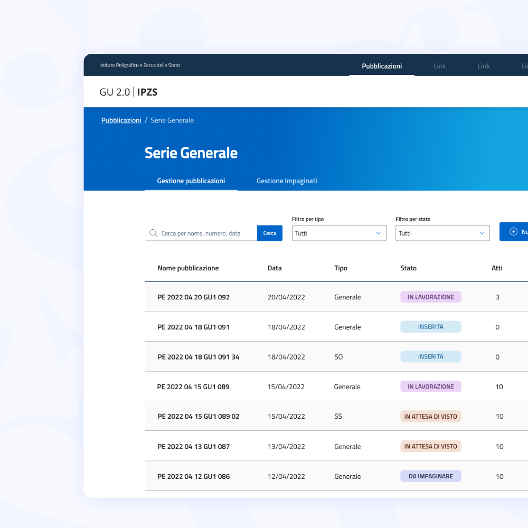
Task: Open the first Link item after Pubblicazioni
Action: coord(439,66)
